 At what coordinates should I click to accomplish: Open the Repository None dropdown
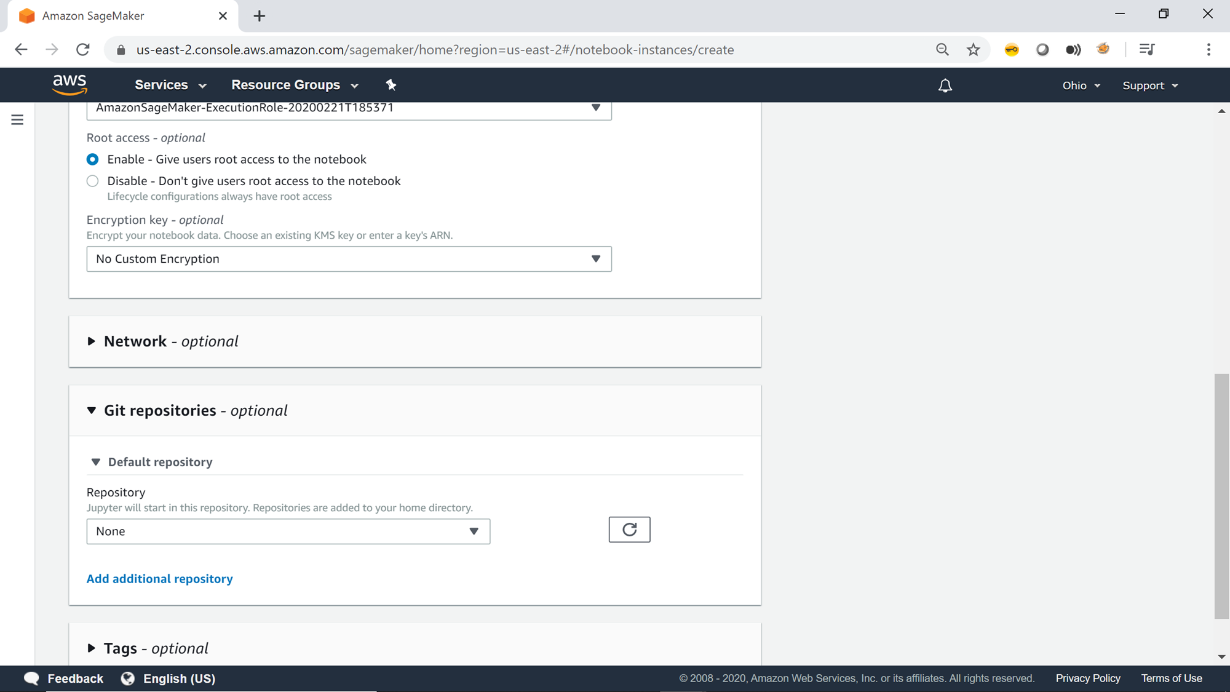coord(288,531)
